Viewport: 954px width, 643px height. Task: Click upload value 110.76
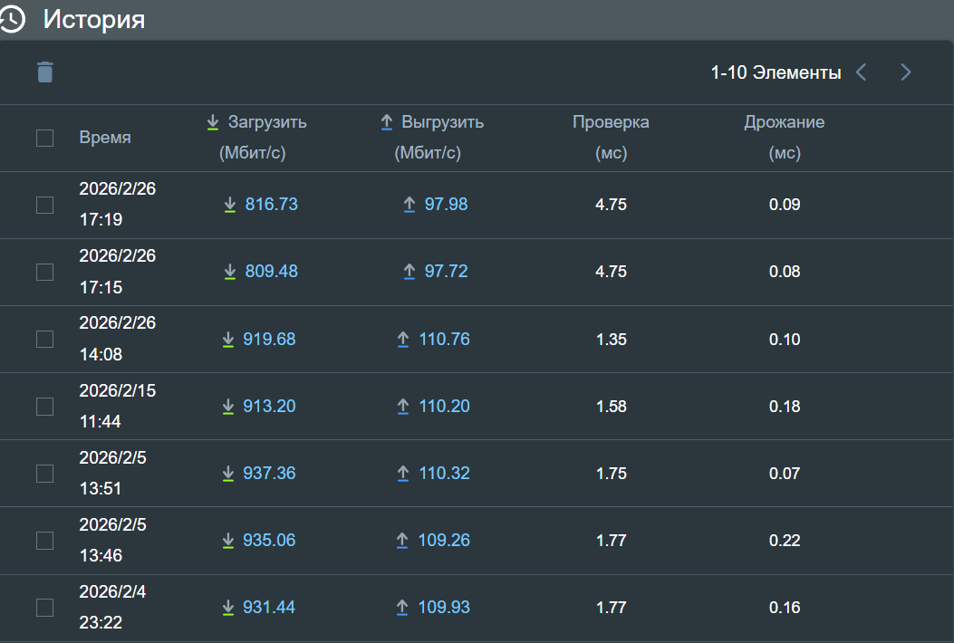tap(445, 340)
